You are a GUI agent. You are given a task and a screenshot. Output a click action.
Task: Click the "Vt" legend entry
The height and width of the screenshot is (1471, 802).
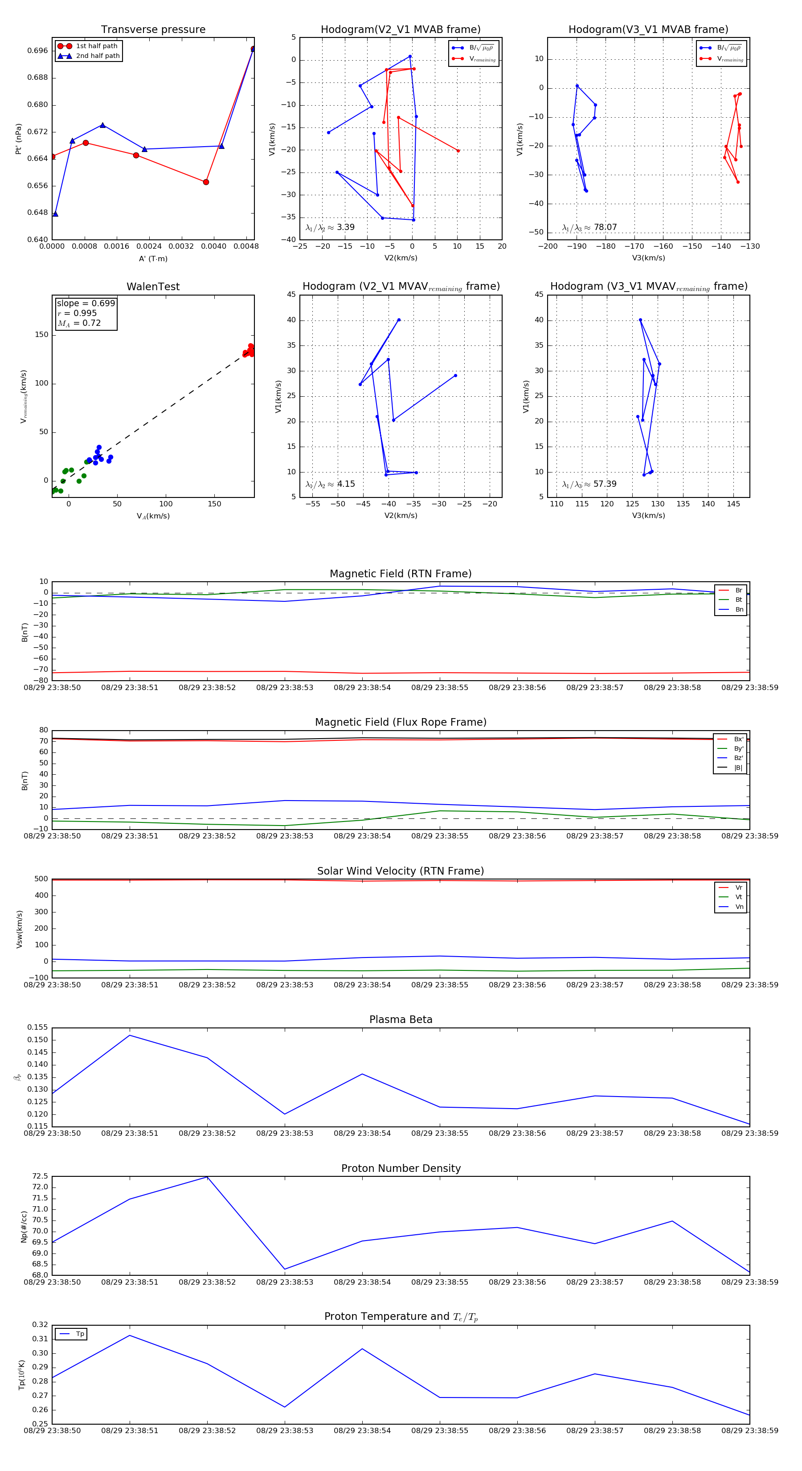pos(731,897)
